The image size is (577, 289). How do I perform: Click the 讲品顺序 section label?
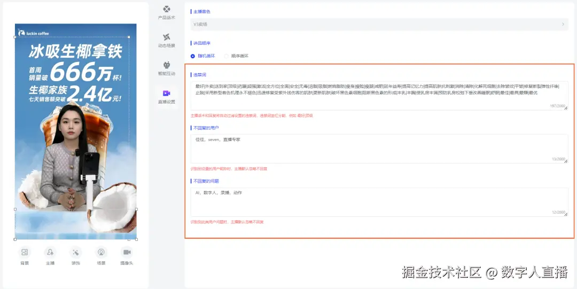pyautogui.click(x=201, y=43)
